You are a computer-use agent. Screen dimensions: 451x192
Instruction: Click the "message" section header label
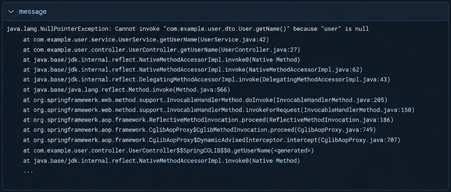[33, 12]
